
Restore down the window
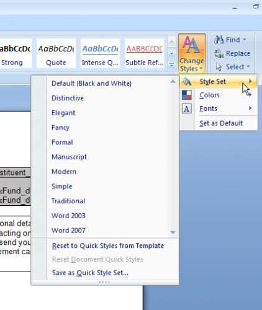pyautogui.click(x=256, y=7)
